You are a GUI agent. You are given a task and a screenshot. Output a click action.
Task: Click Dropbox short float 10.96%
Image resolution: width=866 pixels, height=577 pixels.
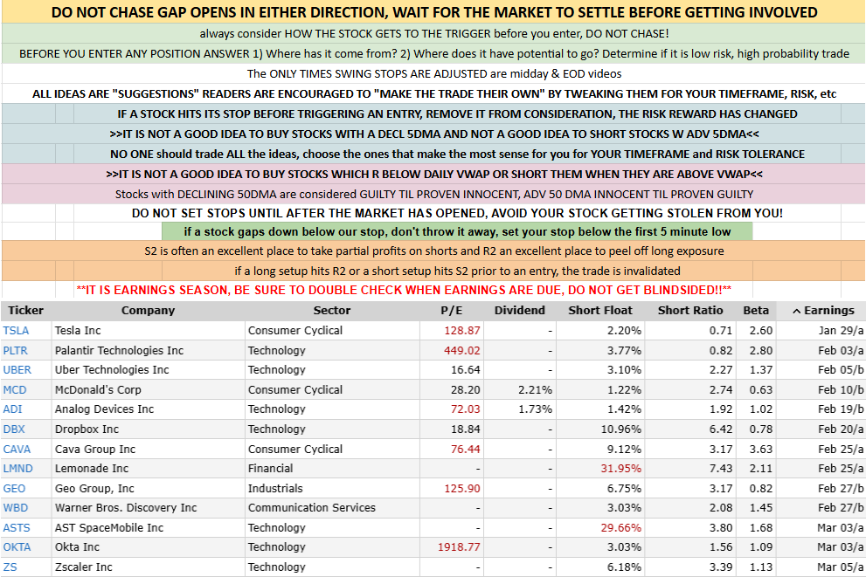click(620, 429)
